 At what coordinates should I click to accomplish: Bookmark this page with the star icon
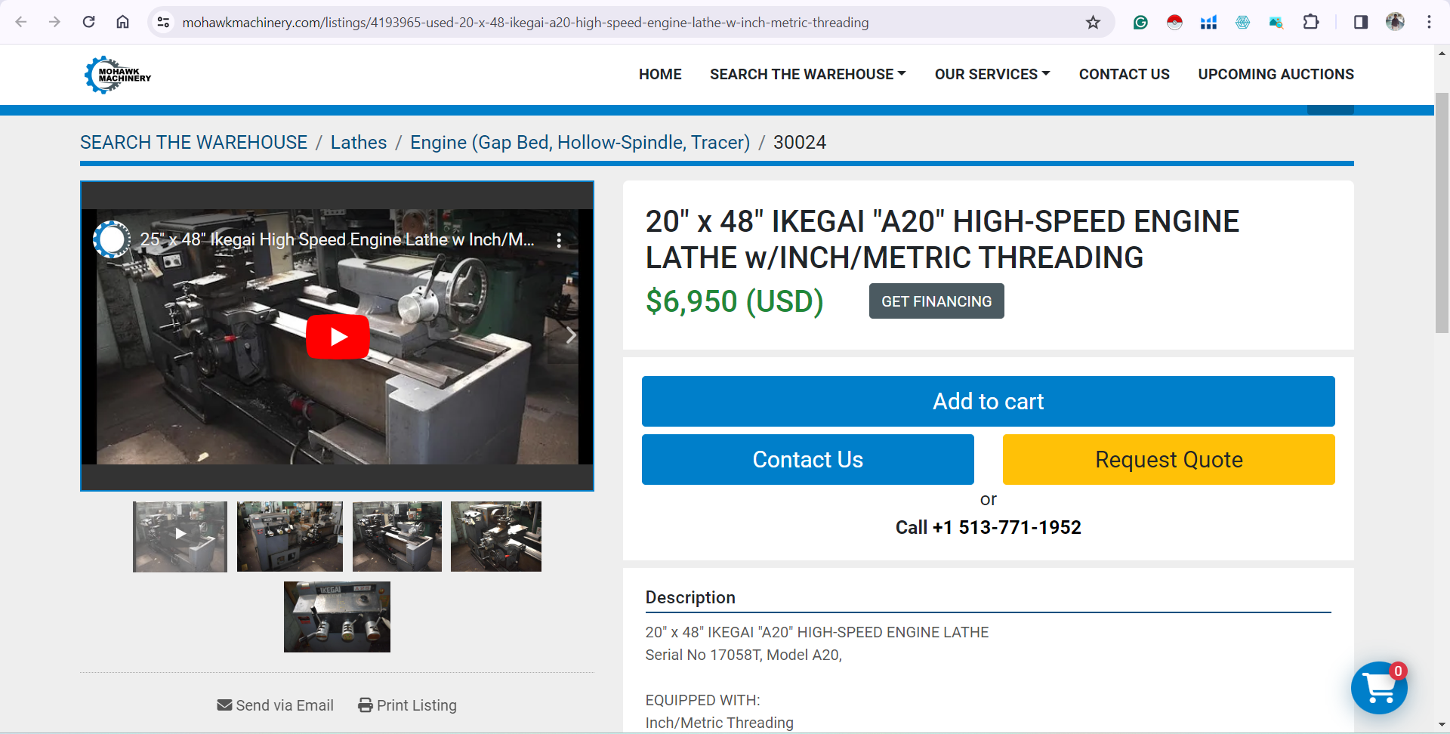click(1093, 22)
